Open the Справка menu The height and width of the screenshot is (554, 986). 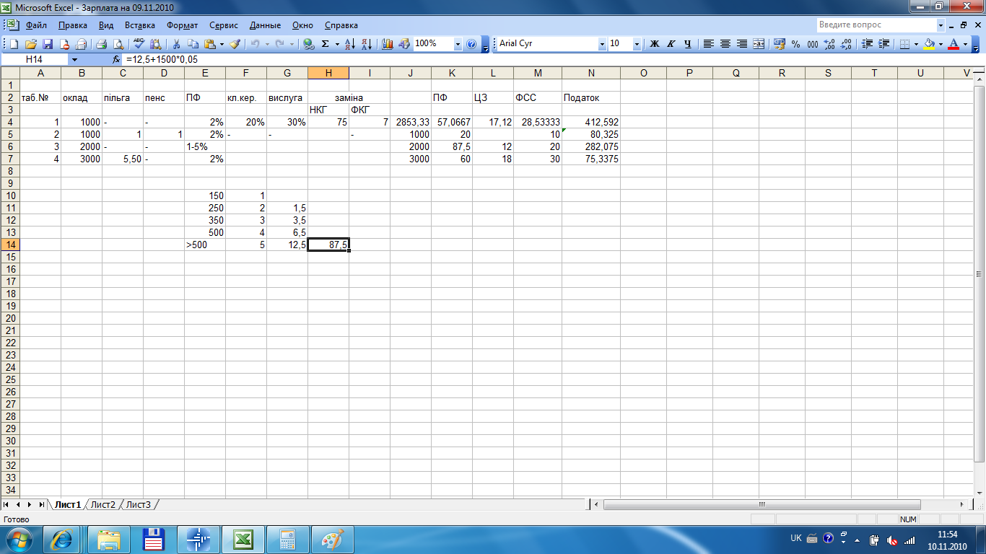341,25
